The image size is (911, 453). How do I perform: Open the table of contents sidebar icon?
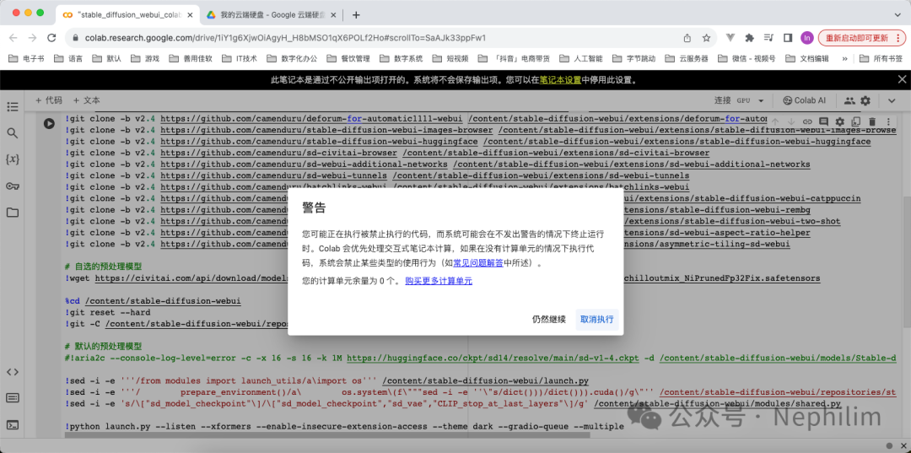click(12, 107)
